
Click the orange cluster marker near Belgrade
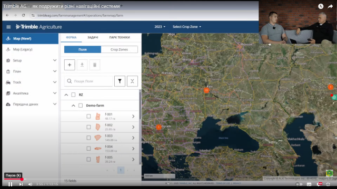point(158,127)
